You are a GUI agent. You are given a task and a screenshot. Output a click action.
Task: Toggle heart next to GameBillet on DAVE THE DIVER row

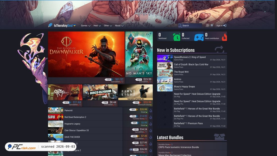[x=146, y=139]
